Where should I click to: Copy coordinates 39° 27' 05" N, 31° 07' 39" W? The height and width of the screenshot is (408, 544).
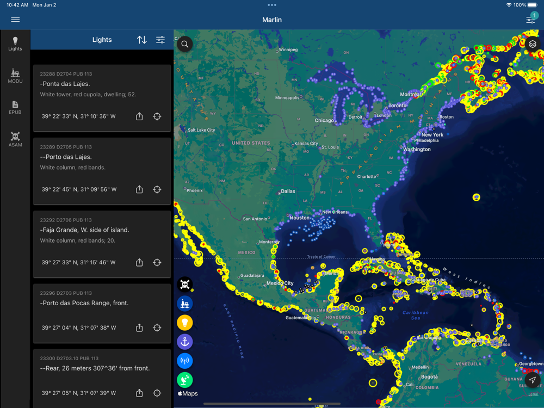[x=79, y=393]
